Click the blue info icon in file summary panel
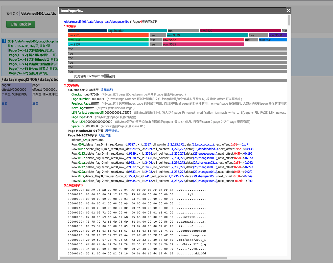 tap(4, 41)
